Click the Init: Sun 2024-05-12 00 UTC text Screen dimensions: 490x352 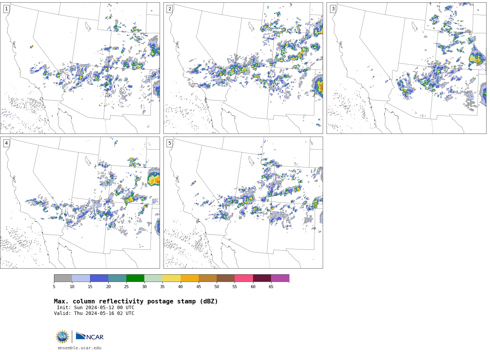96,308
